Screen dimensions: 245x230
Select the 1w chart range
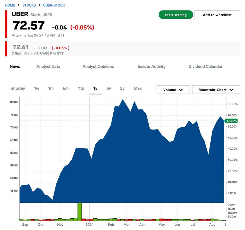click(36, 88)
